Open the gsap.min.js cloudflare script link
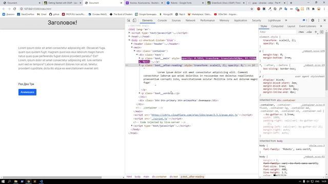Viewport: 328px width, 184px height. (x=195, y=115)
